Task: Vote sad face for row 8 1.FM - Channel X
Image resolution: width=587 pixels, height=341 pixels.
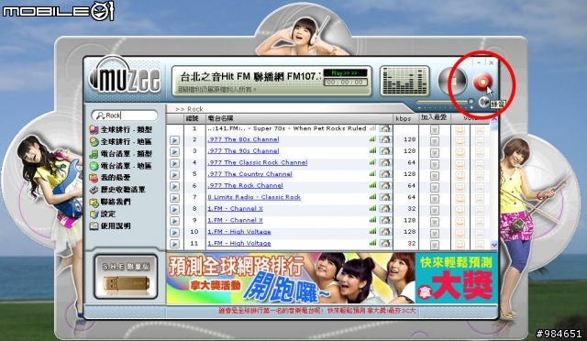Action: [479, 210]
